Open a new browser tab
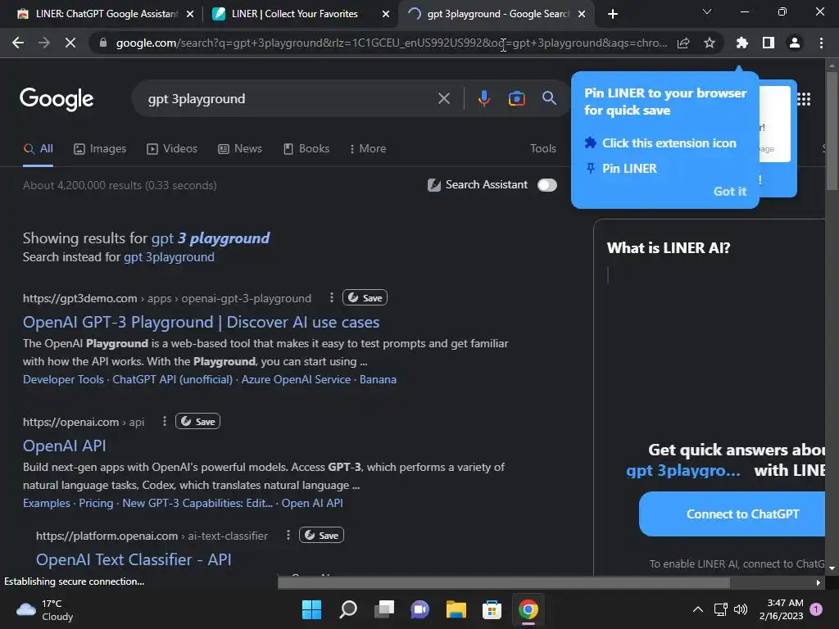 (613, 14)
